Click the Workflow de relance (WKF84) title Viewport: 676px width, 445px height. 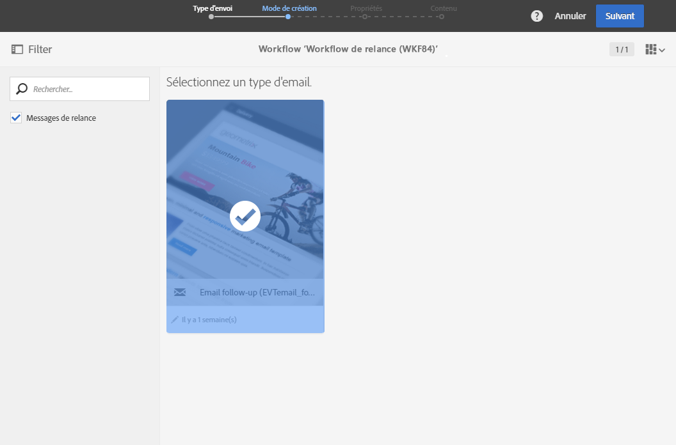348,49
